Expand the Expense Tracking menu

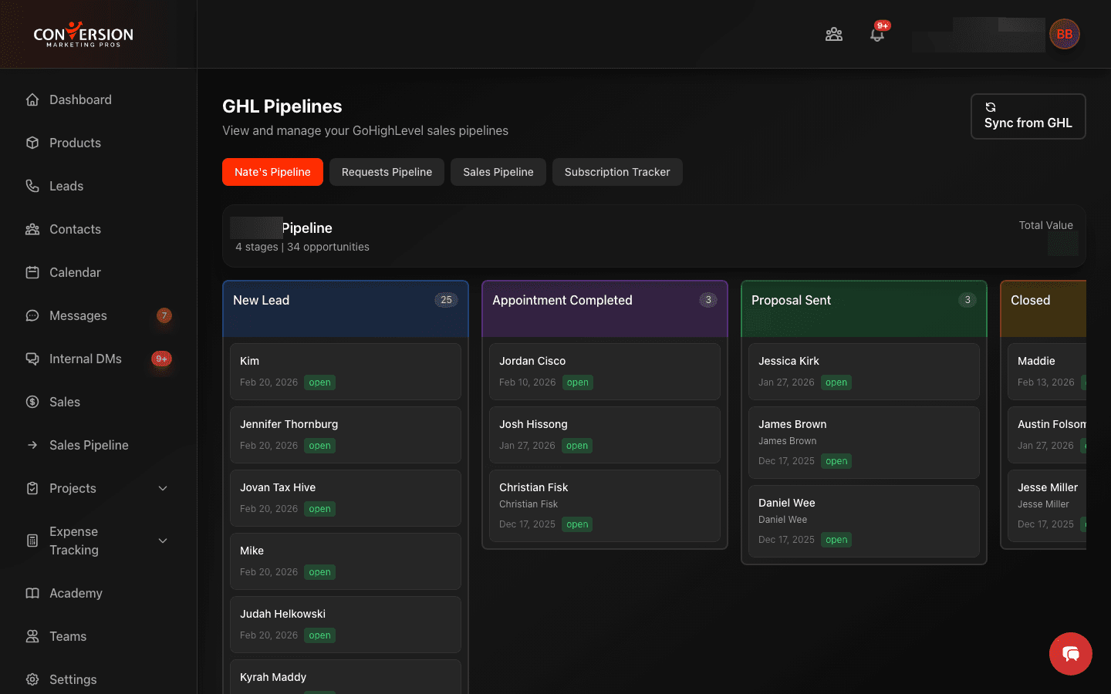click(74, 541)
